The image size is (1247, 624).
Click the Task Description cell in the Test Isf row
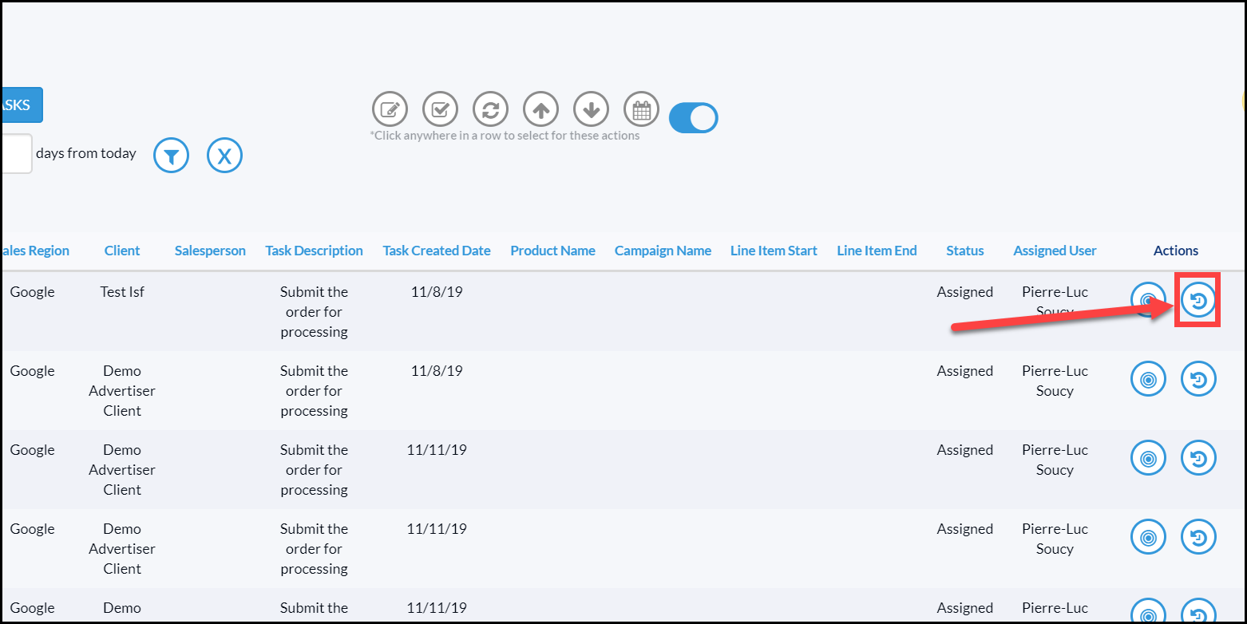tap(314, 312)
